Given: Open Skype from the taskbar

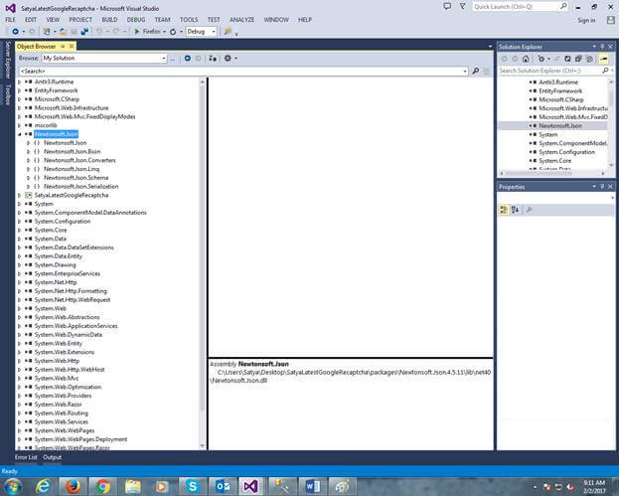Looking at the screenshot, I should pos(193,486).
